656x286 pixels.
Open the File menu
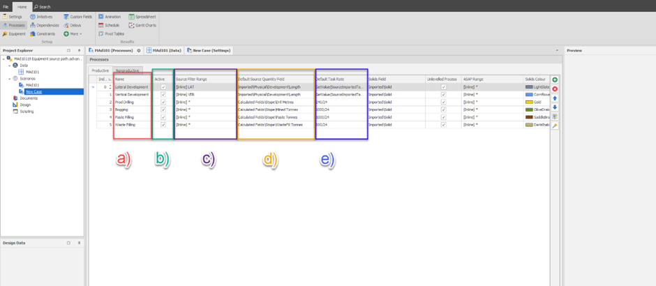(x=6, y=6)
